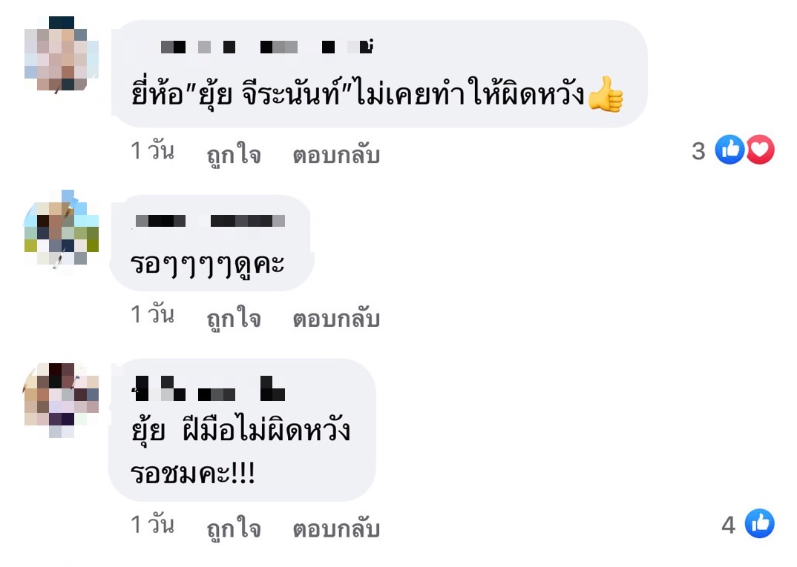
Task: Click the red heart reaction icon
Action: 760,150
